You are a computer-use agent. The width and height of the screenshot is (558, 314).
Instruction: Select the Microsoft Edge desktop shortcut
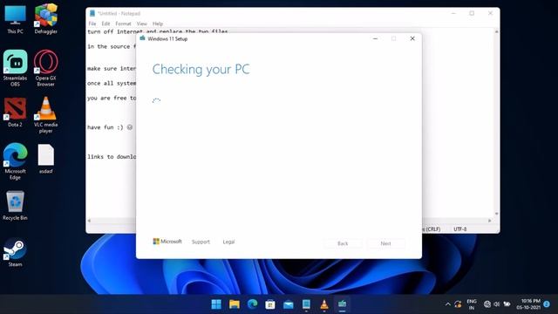15,161
